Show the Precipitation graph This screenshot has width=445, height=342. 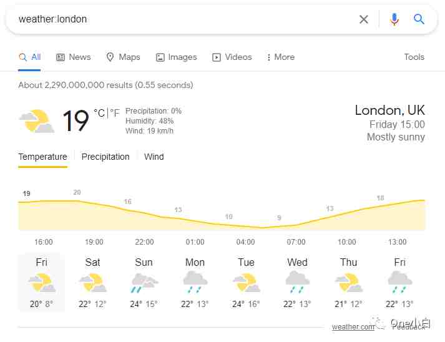click(x=105, y=157)
